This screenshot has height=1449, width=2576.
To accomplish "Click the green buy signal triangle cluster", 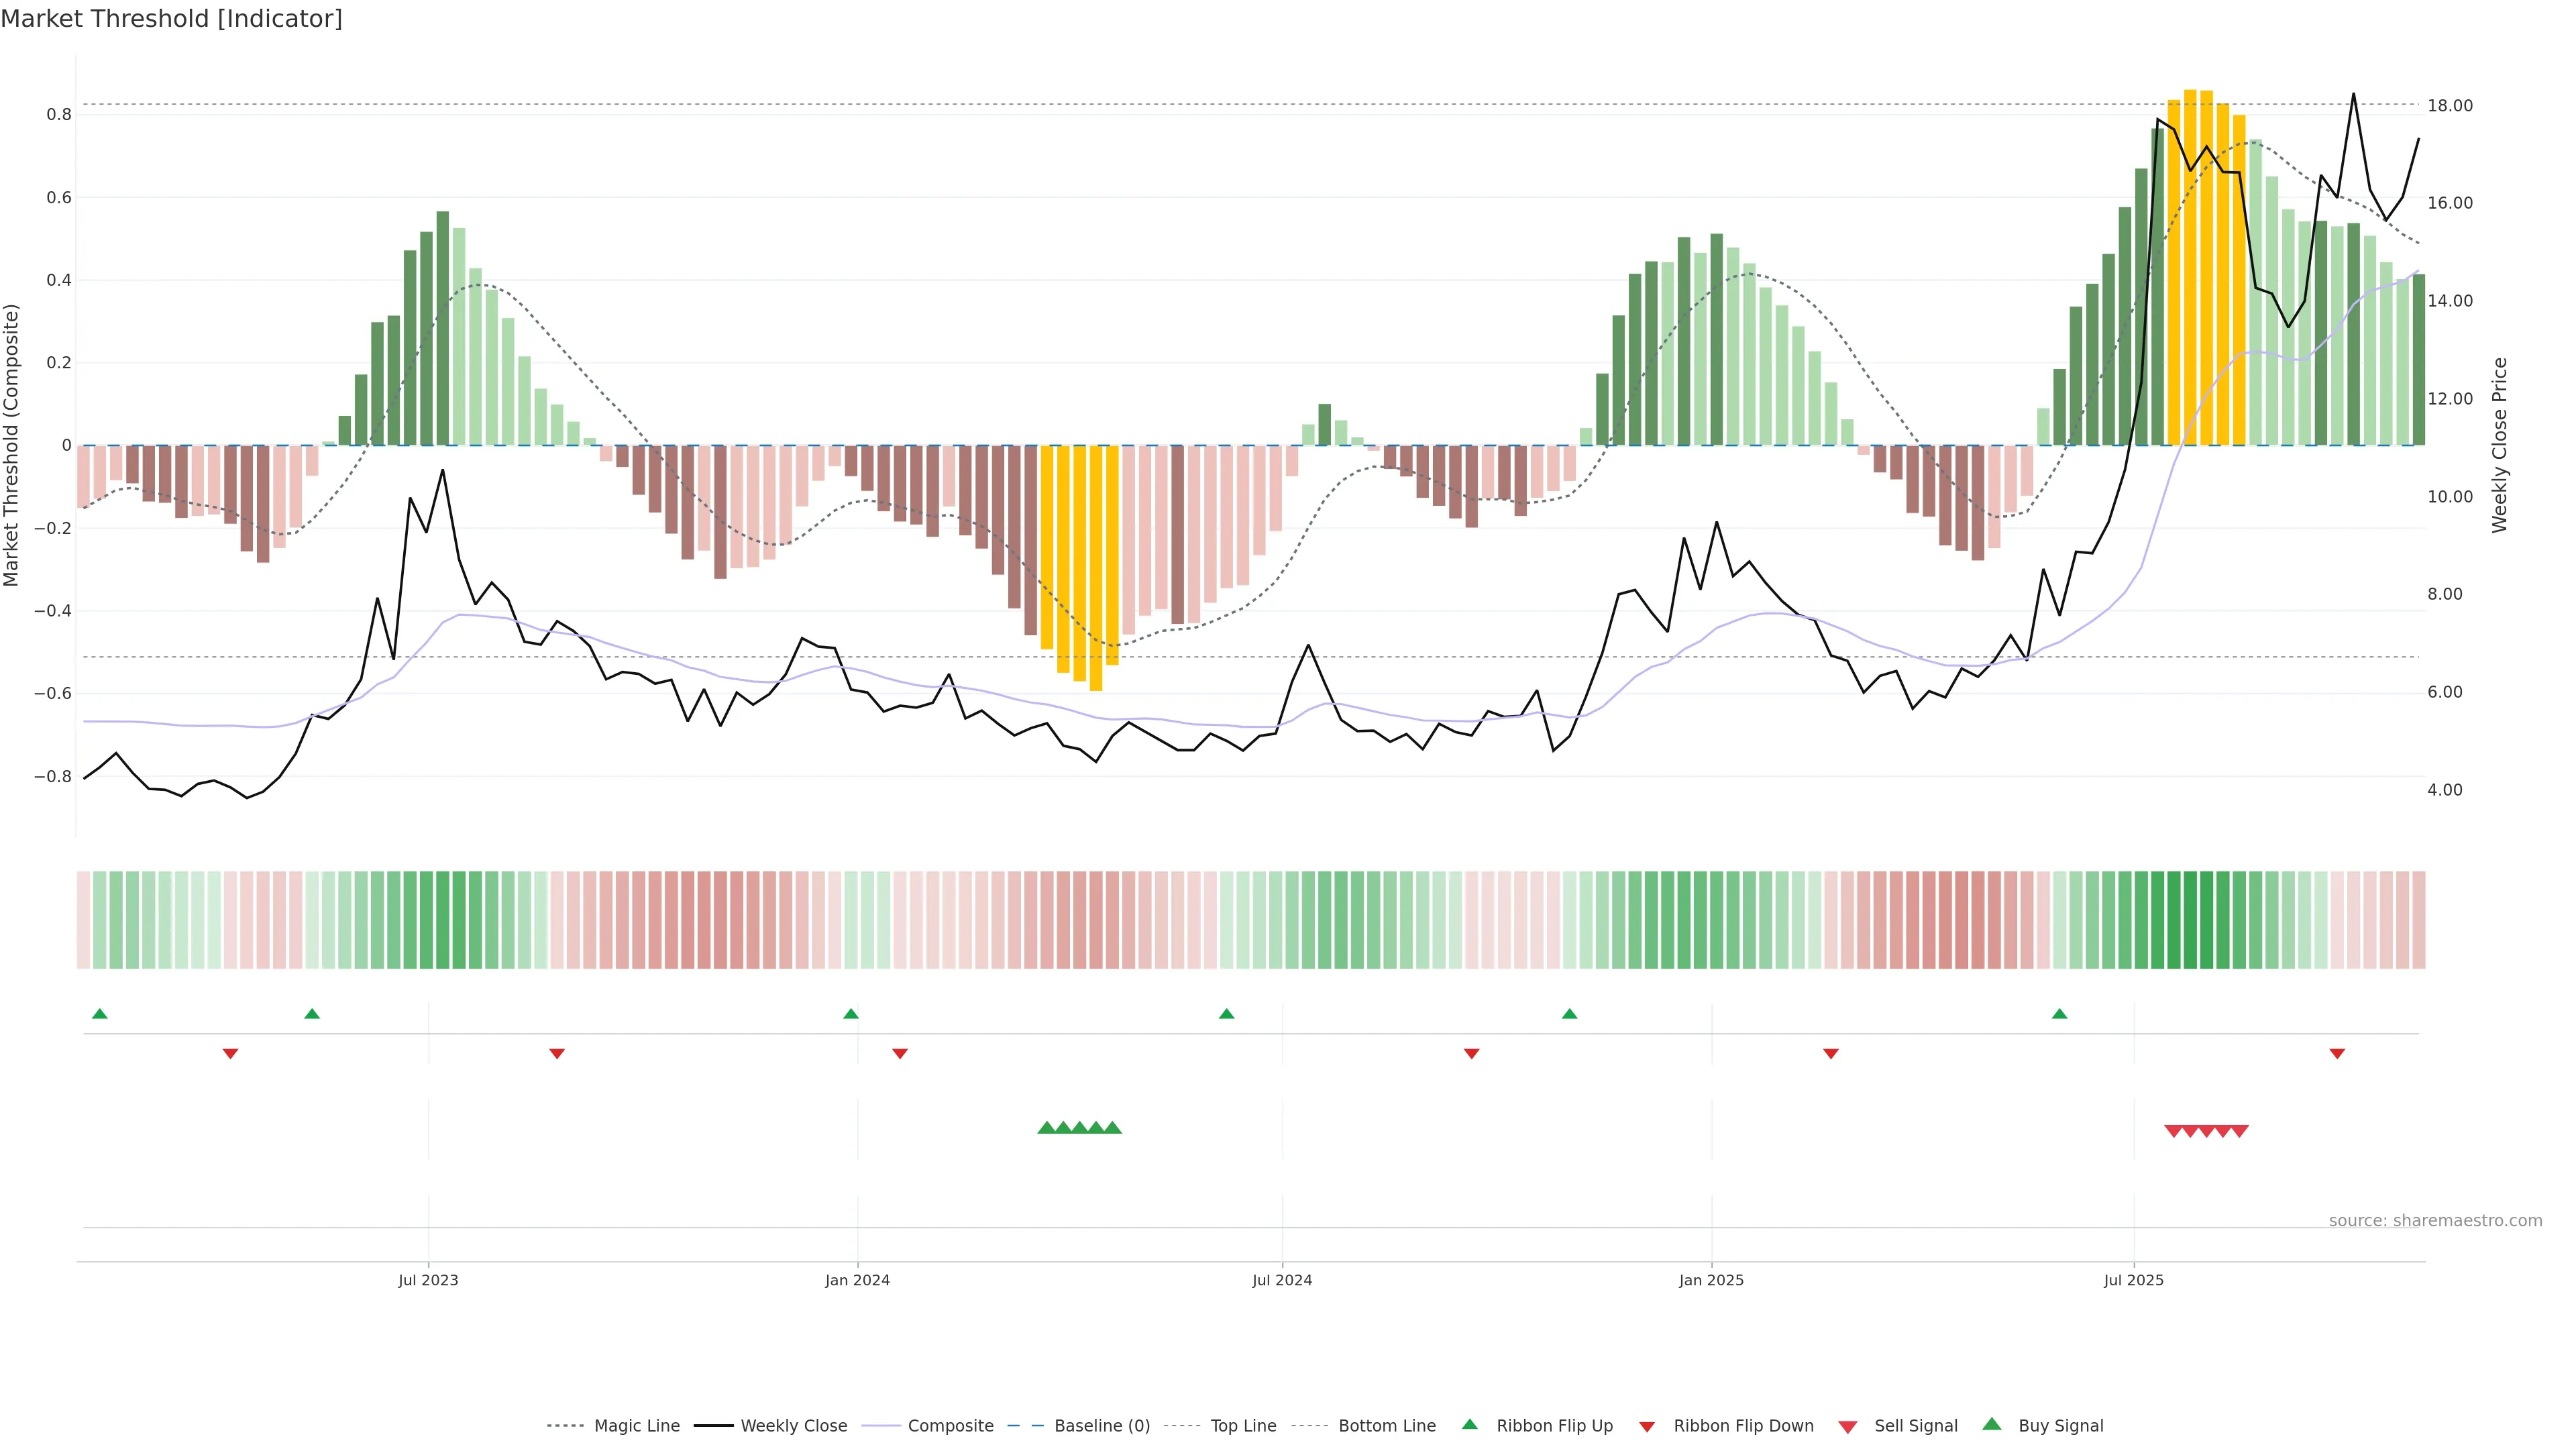I will tap(1080, 1128).
